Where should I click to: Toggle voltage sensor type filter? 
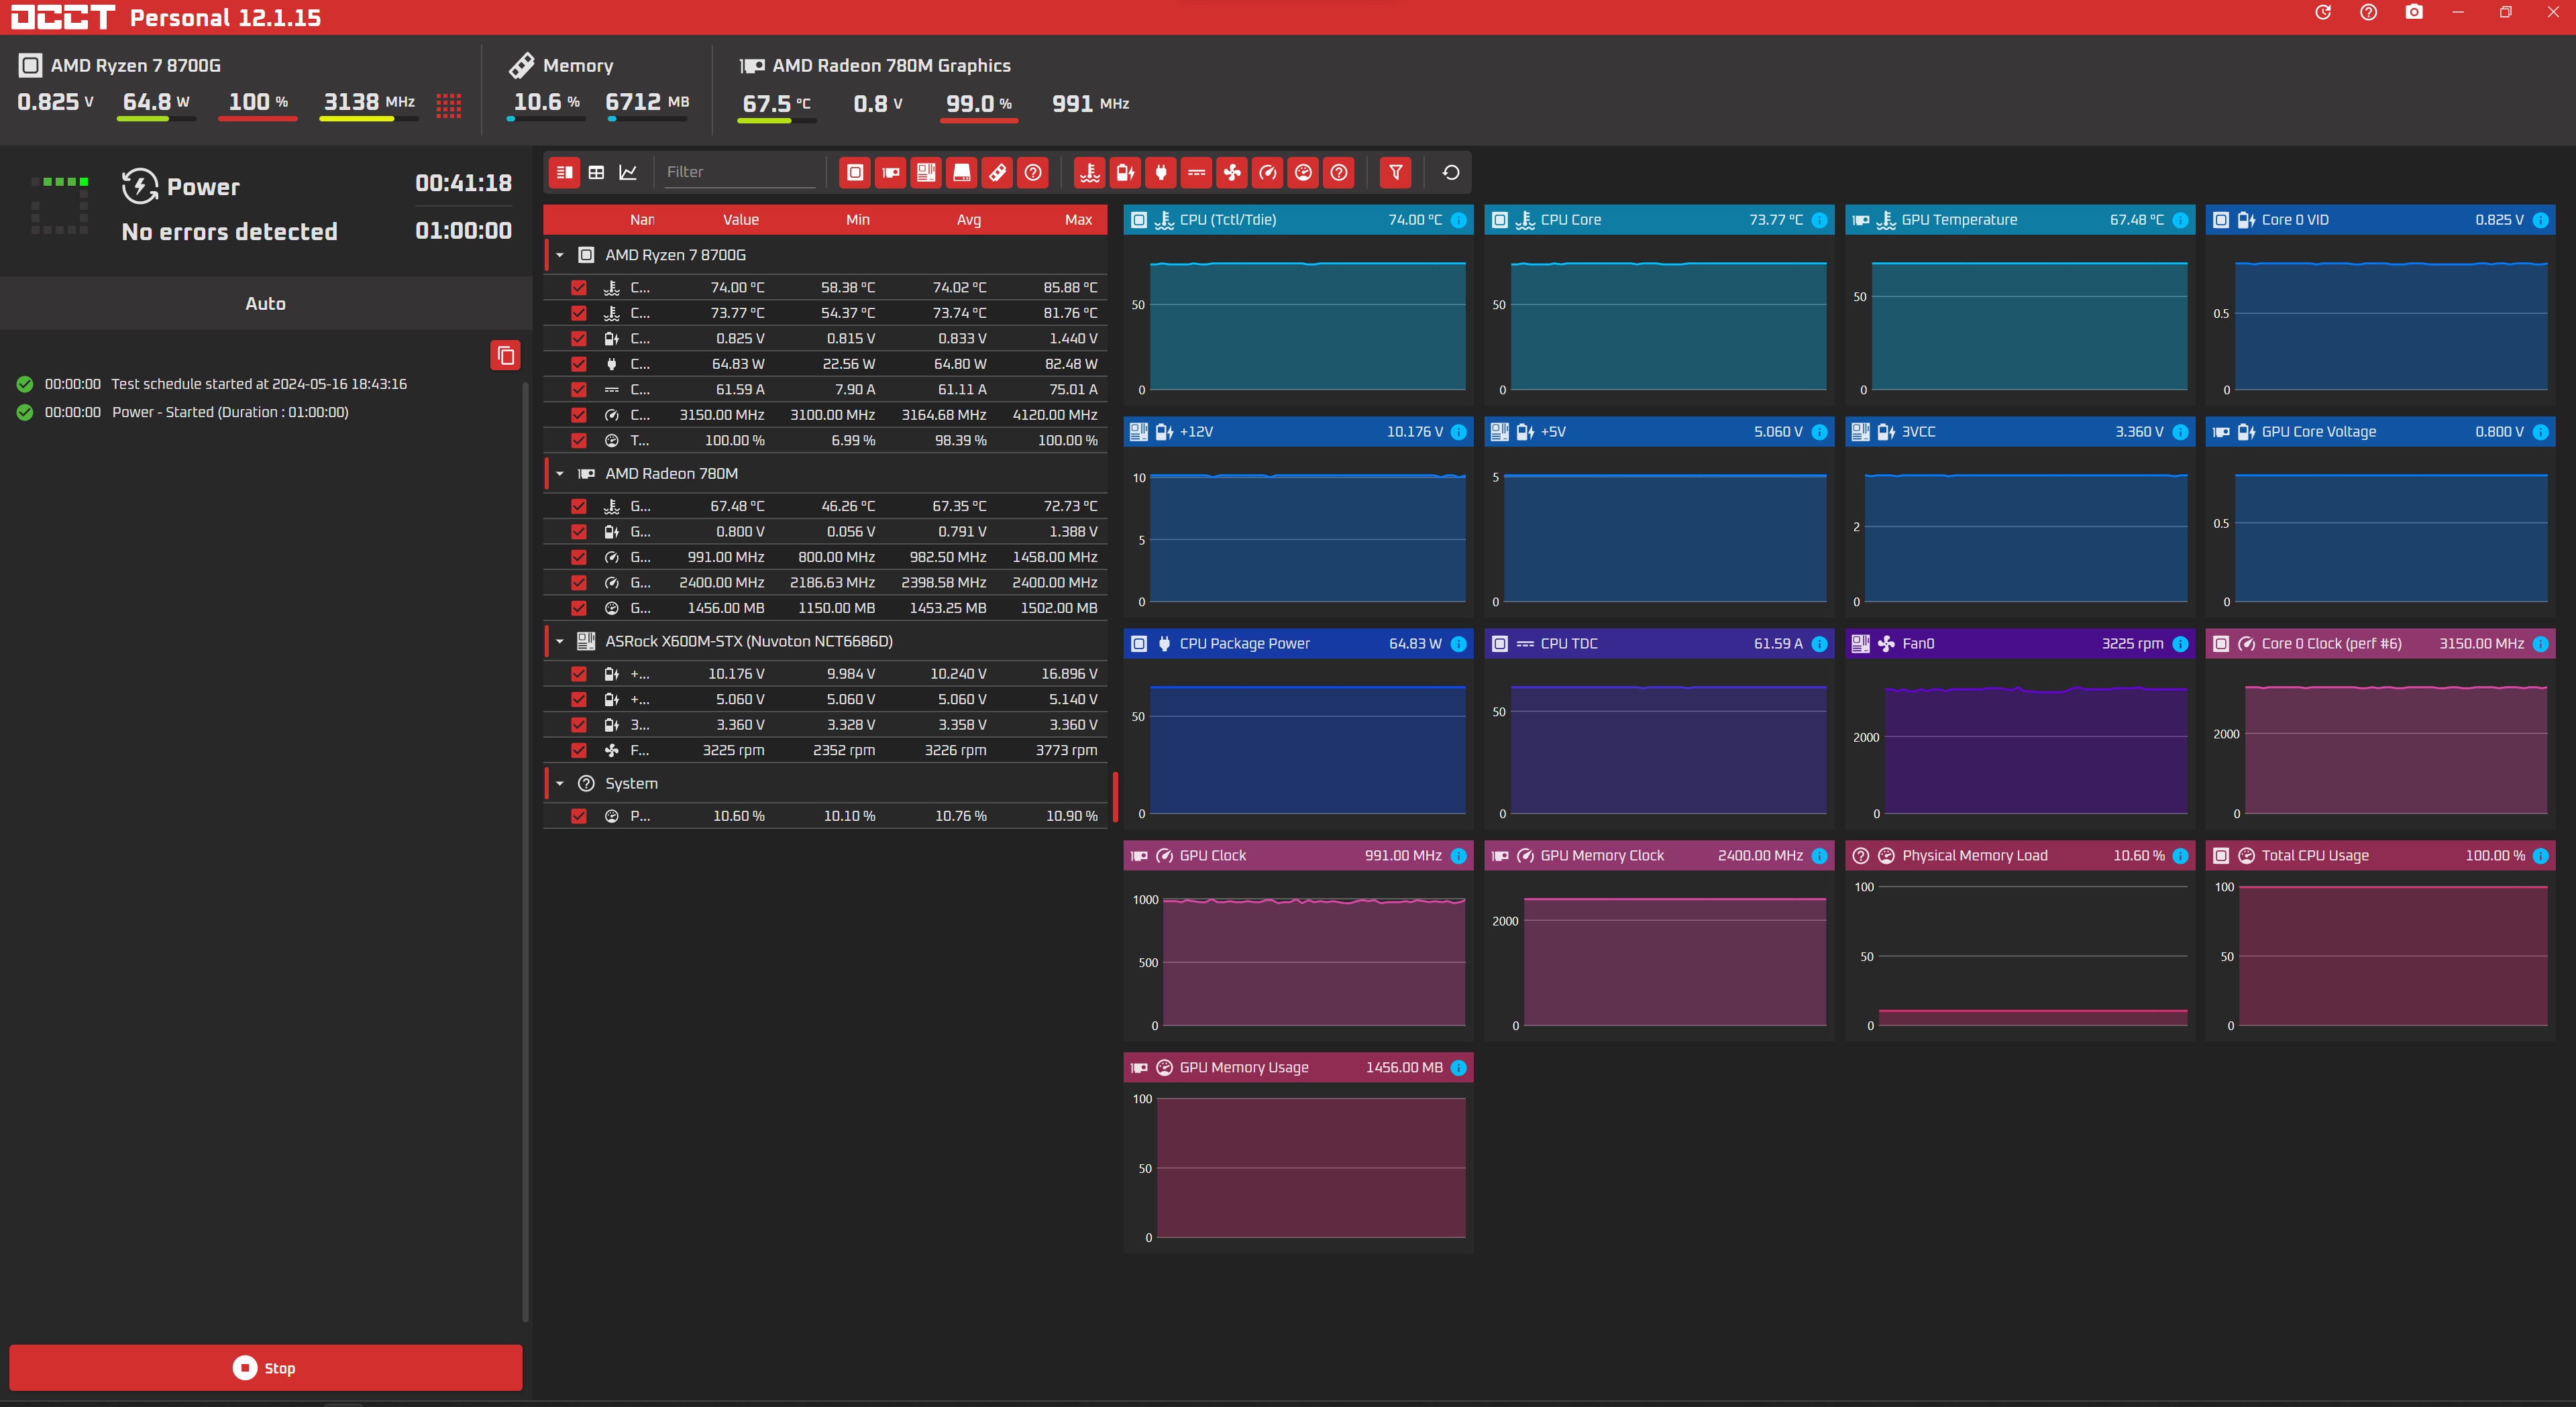[1125, 172]
